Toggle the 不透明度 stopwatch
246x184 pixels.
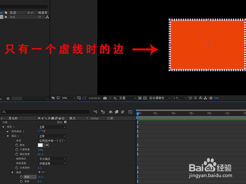pyautogui.click(x=17, y=150)
